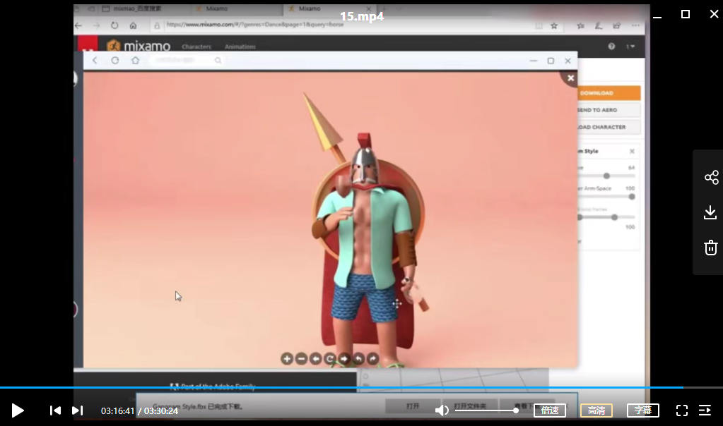Open the 倍速 playback speed menu
Image resolution: width=723 pixels, height=426 pixels.
[x=550, y=410]
